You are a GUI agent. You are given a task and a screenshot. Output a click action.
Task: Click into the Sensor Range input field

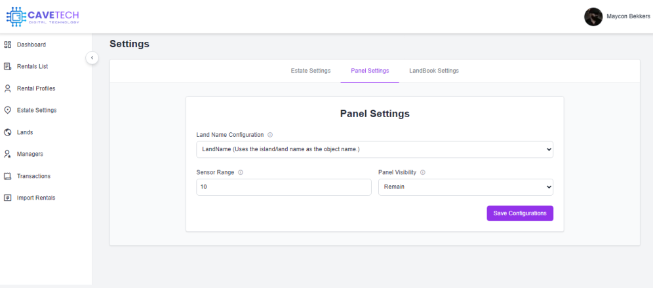tap(284, 187)
